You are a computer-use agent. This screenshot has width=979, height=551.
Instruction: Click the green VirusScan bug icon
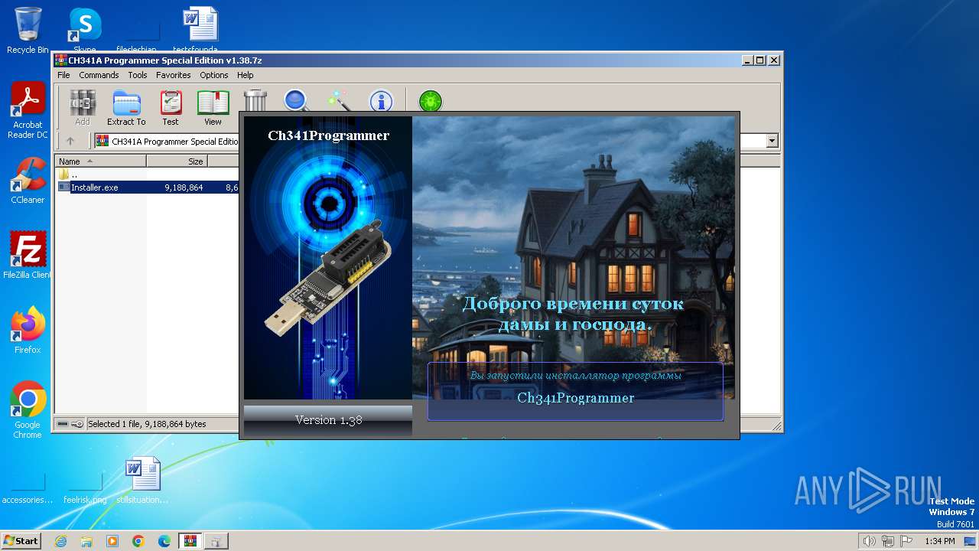pos(431,100)
